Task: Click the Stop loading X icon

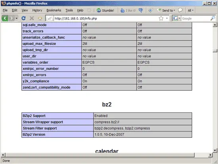Action: (32, 18)
